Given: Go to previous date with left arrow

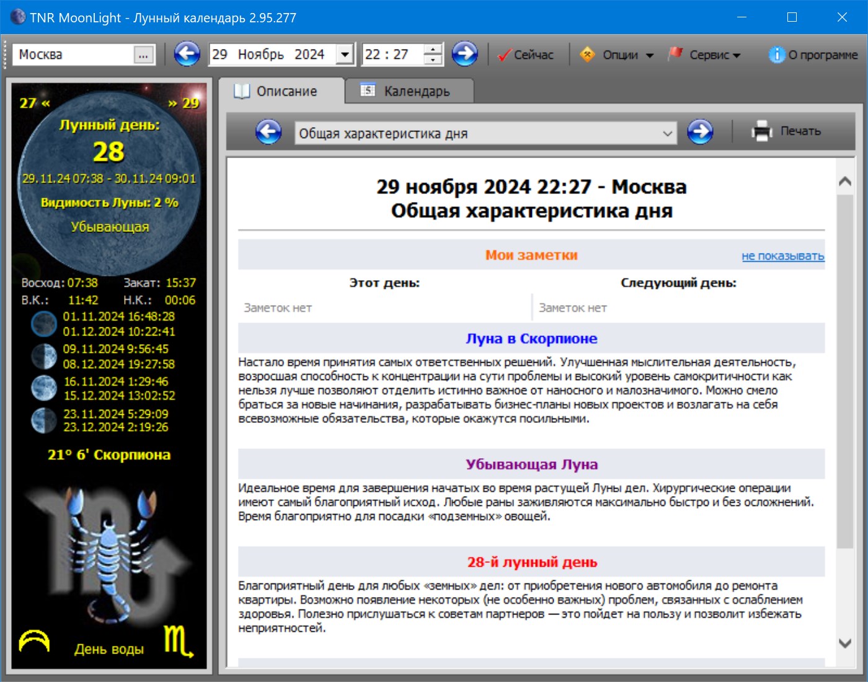Looking at the screenshot, I should point(187,54).
